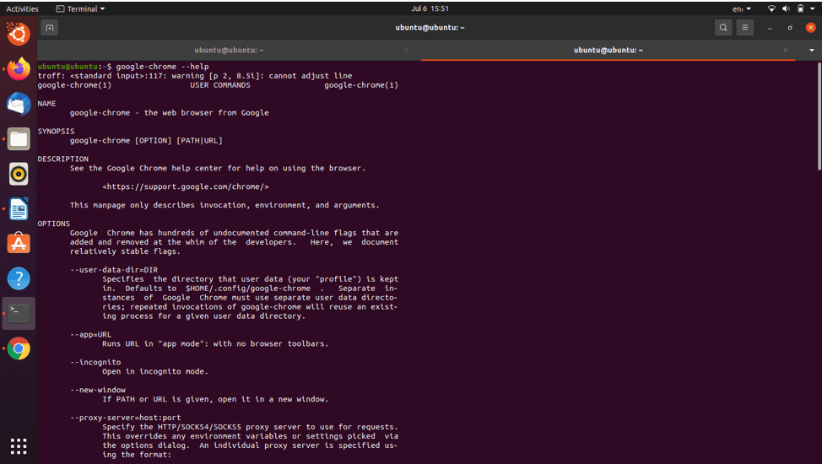Screen dimensions: 822x464
Task: Open the en input source menu
Action: tap(742, 9)
